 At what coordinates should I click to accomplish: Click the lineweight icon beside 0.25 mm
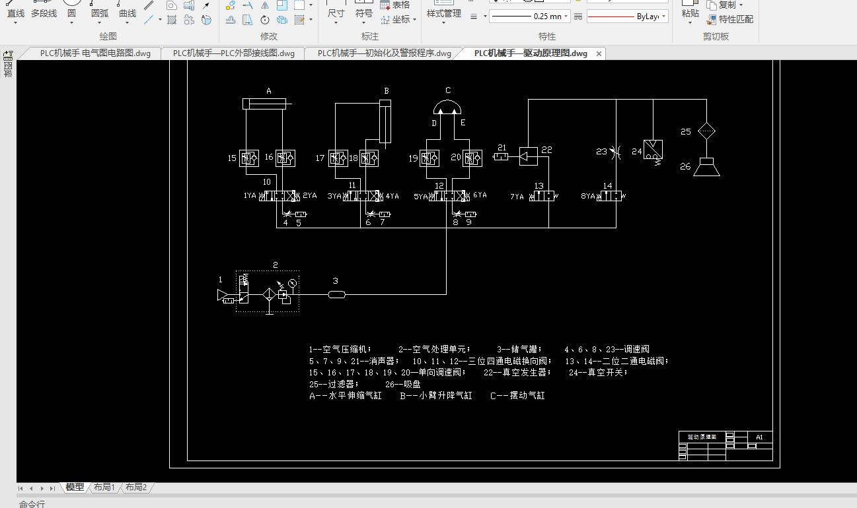point(474,16)
